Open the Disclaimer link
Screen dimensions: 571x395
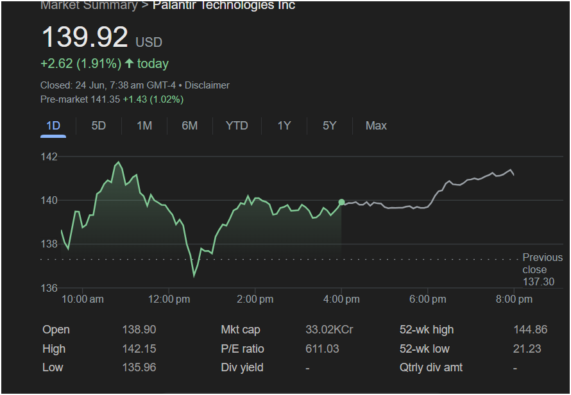click(207, 85)
